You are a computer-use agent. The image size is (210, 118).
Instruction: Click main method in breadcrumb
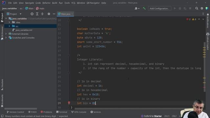click(40, 9)
